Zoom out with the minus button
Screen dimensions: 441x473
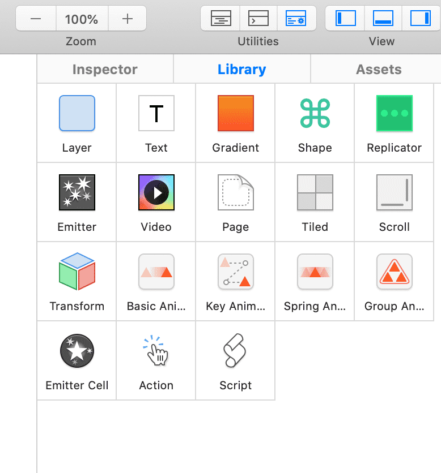[x=36, y=19]
